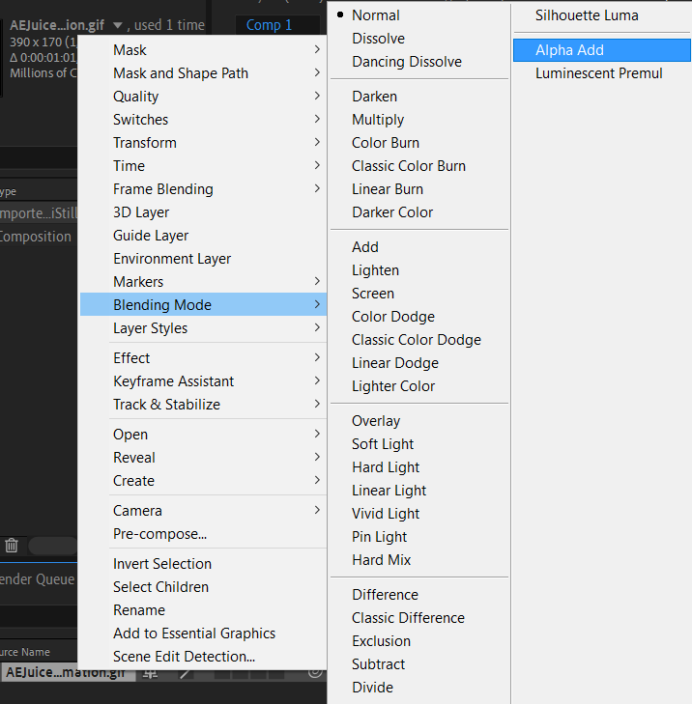Click the pick whip spiral icon
This screenshot has height=704, width=692.
coord(315,673)
